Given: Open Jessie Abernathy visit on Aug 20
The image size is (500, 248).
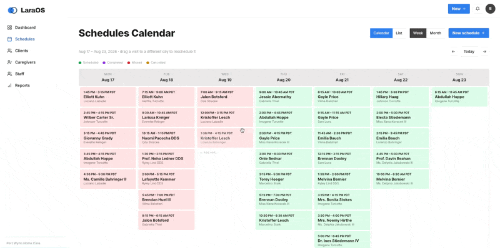Looking at the screenshot, I should tap(284, 97).
